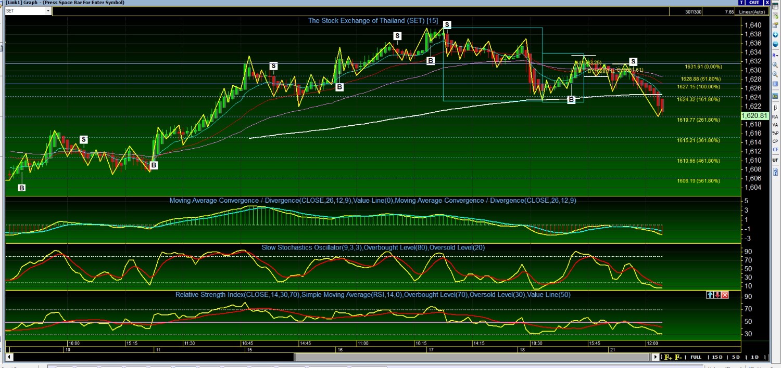
Task: Click the S sell marker at the chart's highest peak
Action: pyautogui.click(x=447, y=25)
